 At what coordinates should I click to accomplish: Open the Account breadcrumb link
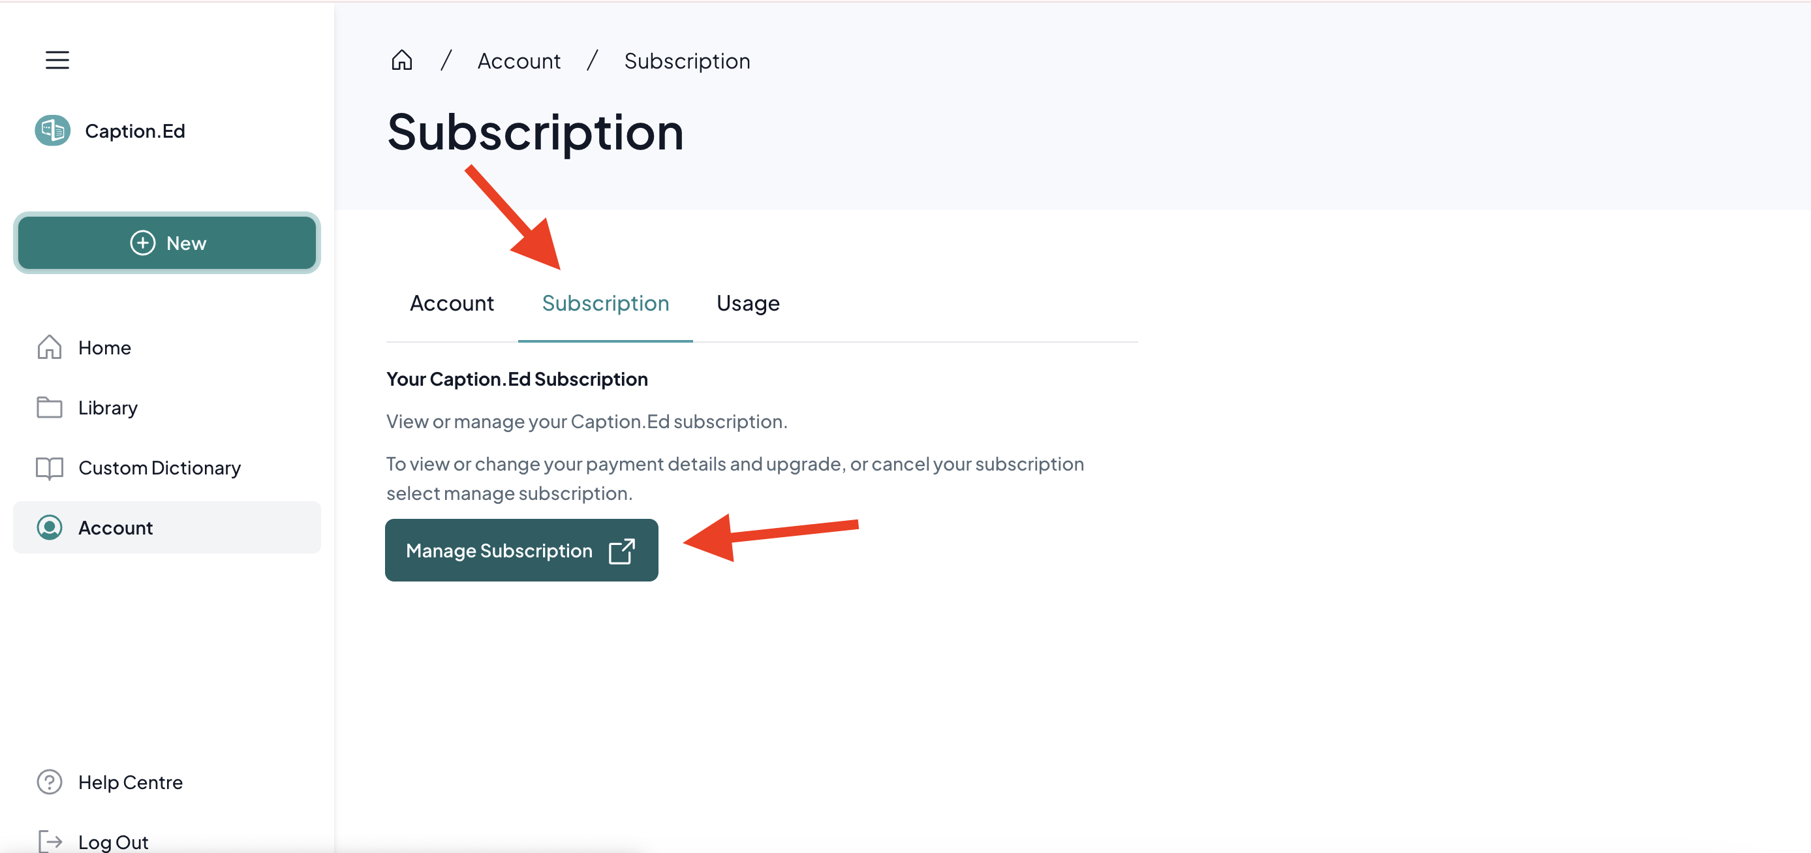point(519,61)
